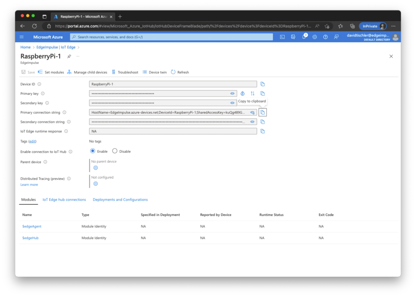The image size is (416, 297).
Task: Open the Feedback icon in Azure header
Action: [336, 37]
